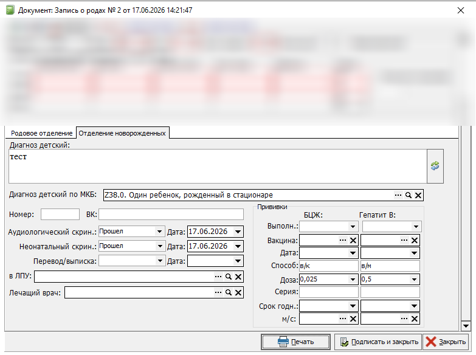Click Подписать и закрыть button
476x355 pixels.
[x=378, y=342]
